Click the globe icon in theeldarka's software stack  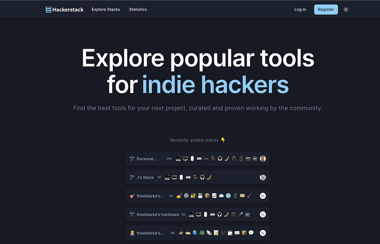point(228,196)
